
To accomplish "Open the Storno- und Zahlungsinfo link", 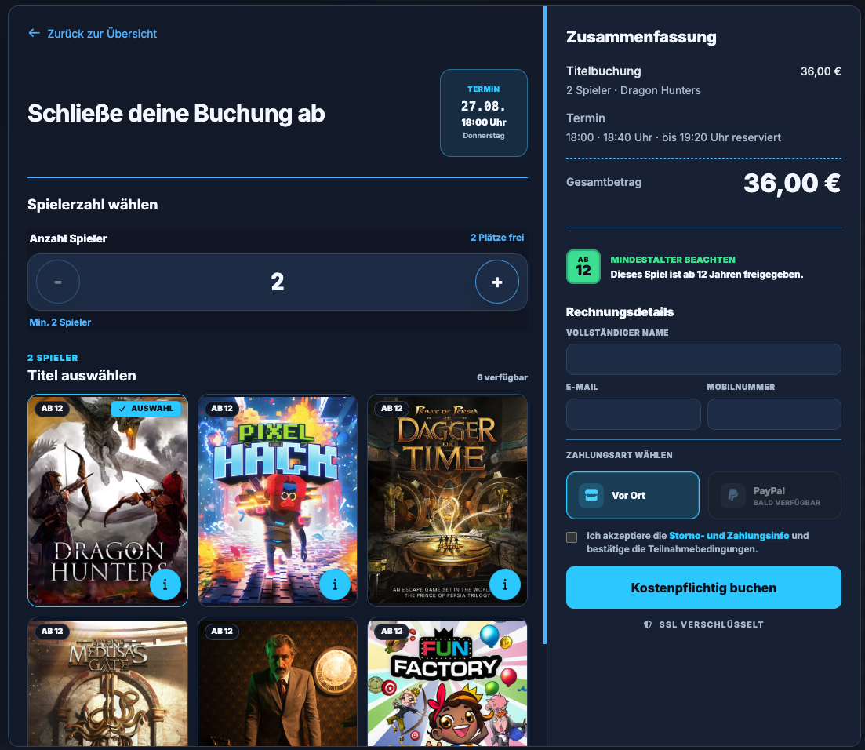I will [729, 535].
